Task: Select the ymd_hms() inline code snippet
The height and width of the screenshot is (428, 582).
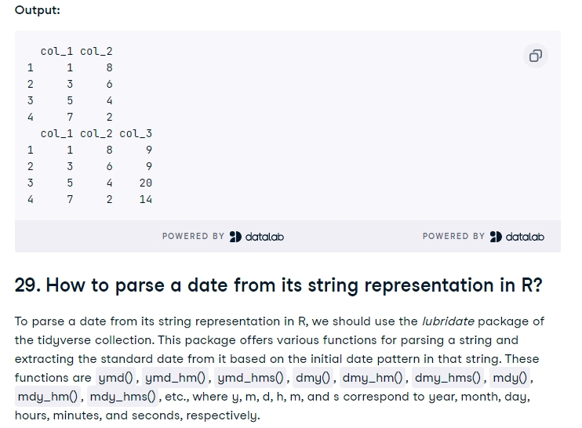Action: [250, 378]
